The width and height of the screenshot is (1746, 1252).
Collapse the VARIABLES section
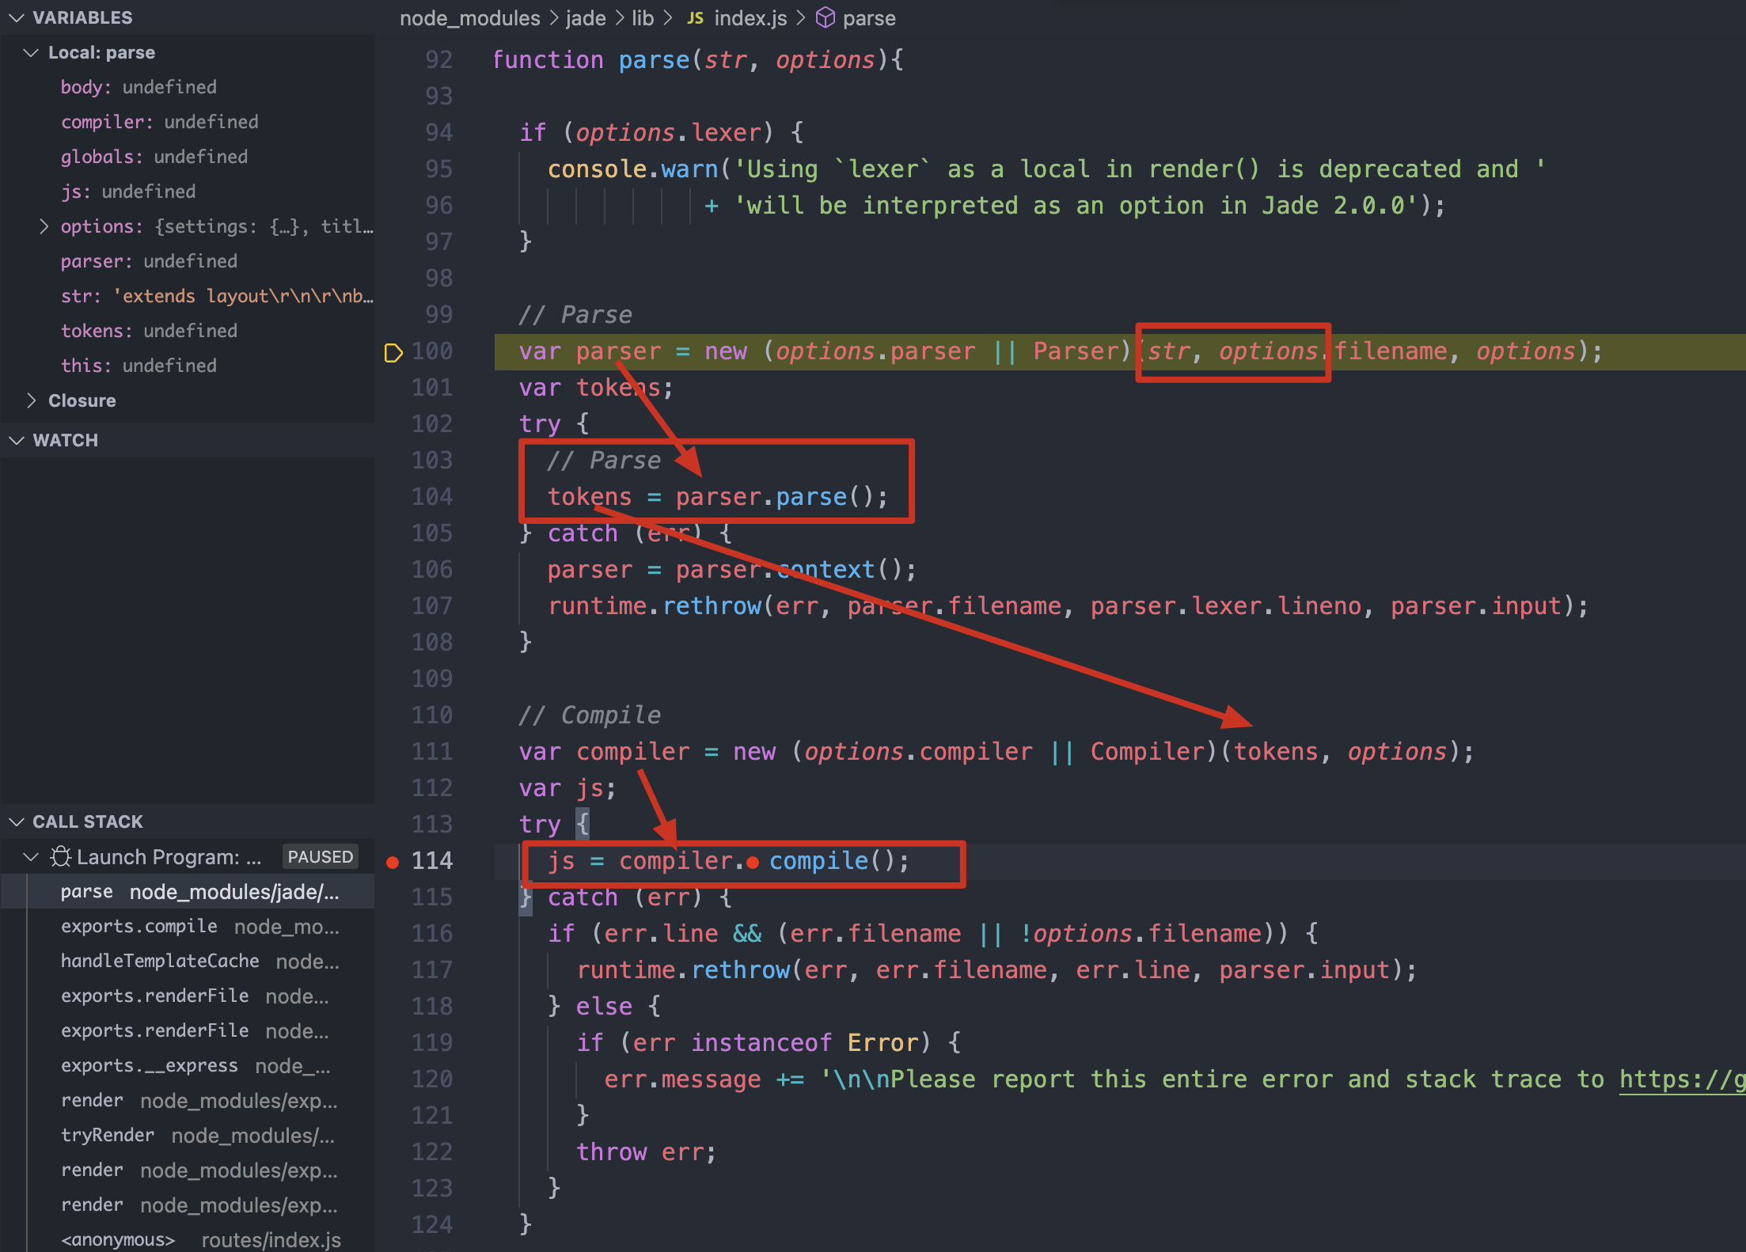coord(17,17)
